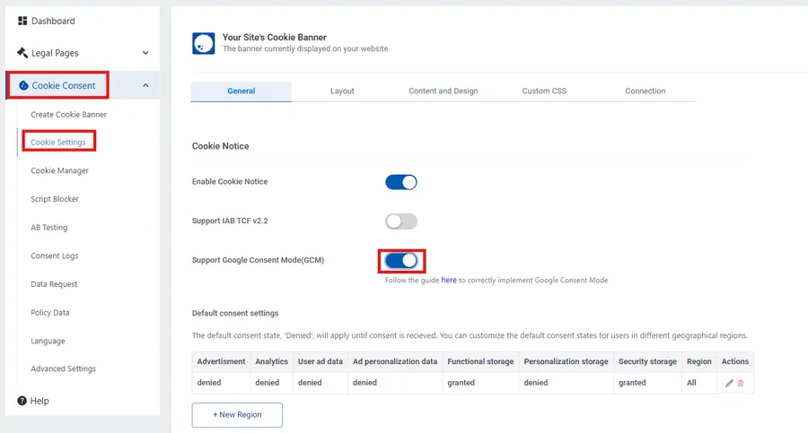Click 'denied' under Analytics column
The image size is (808, 433).
tap(267, 383)
